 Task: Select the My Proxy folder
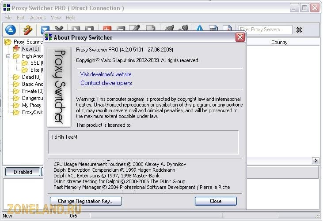pyautogui.click(x=32, y=105)
